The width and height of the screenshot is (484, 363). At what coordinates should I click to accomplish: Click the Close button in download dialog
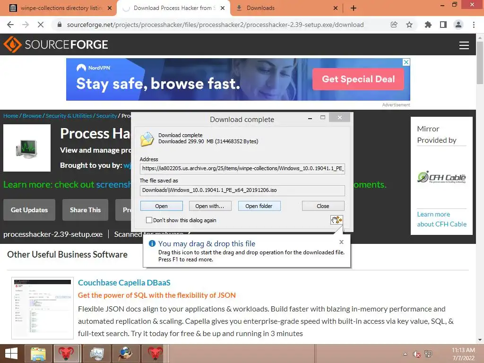tap(323, 206)
